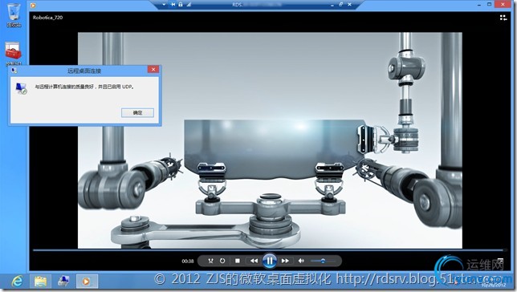Switch to library view icon

point(503,18)
